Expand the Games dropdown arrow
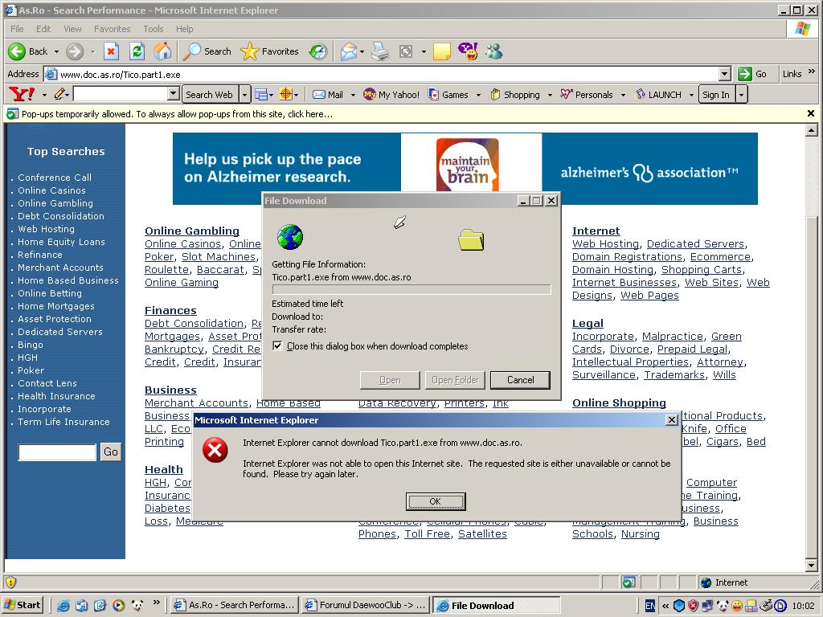This screenshot has height=617, width=823. [478, 95]
